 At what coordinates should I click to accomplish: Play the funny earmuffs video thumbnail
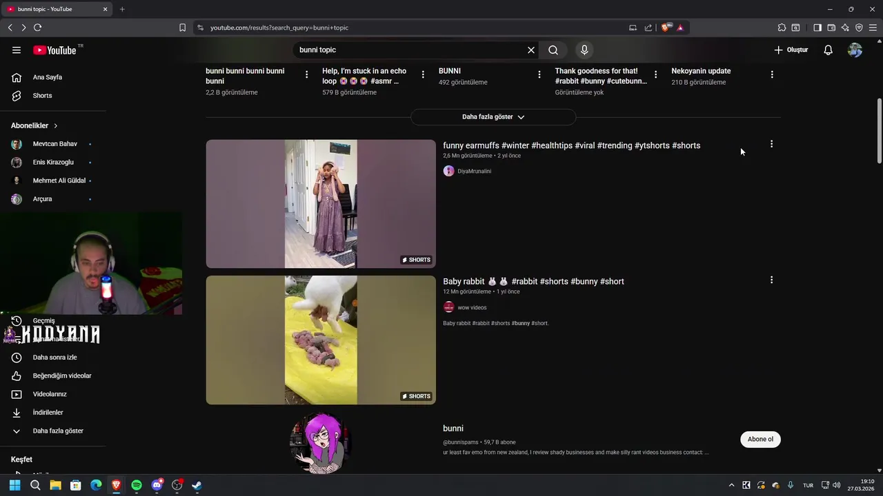pos(321,204)
